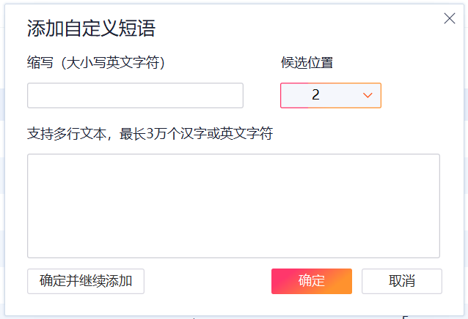Expand the candidate position selector
Image resolution: width=468 pixels, height=319 pixels.
[331, 95]
